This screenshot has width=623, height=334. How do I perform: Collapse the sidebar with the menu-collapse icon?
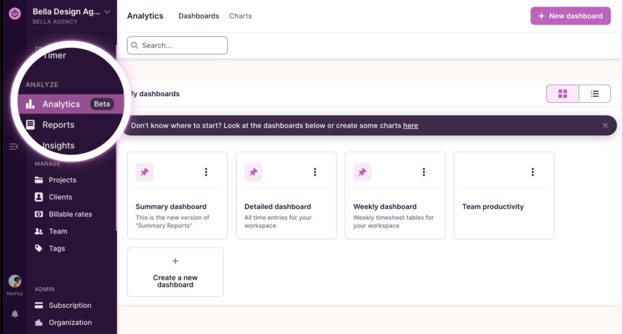coord(14,147)
